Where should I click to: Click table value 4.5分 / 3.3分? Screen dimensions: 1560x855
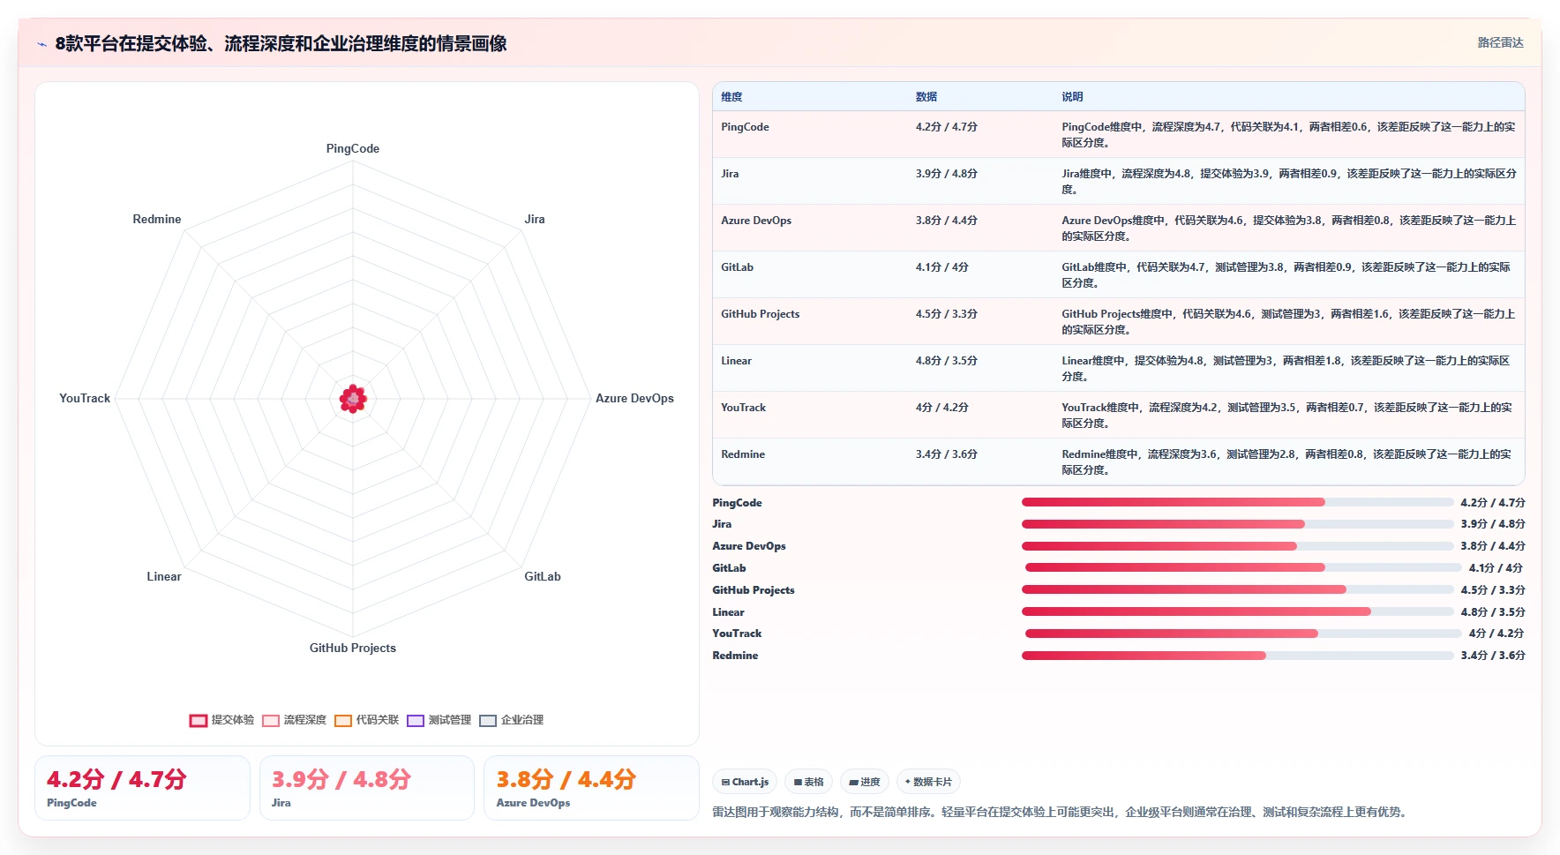coord(946,314)
